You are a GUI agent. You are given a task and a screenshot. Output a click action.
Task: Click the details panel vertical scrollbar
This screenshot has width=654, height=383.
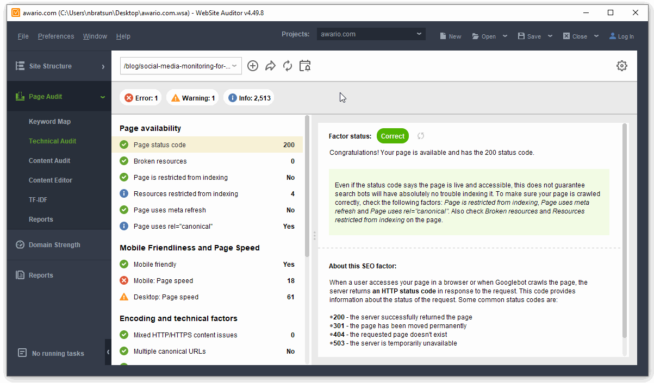625,231
